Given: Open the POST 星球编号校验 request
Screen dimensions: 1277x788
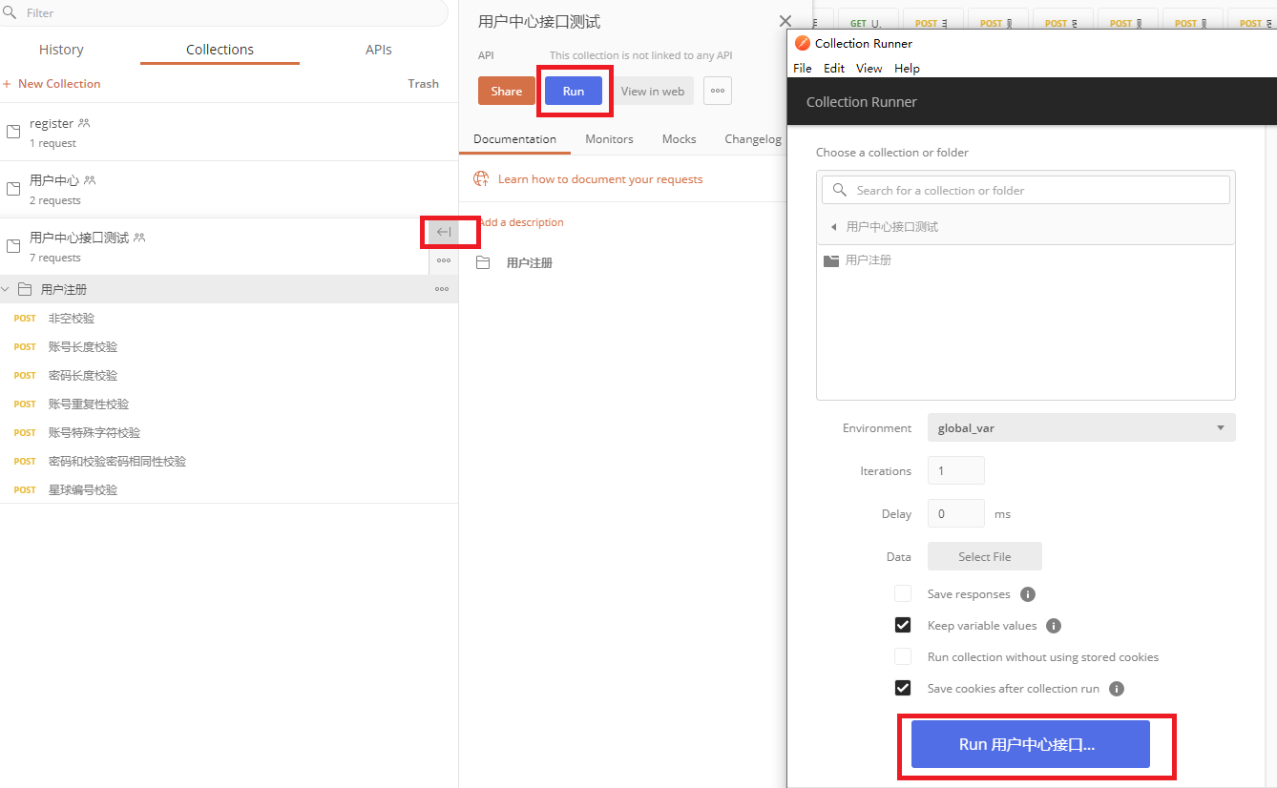Looking at the screenshot, I should [x=229, y=489].
